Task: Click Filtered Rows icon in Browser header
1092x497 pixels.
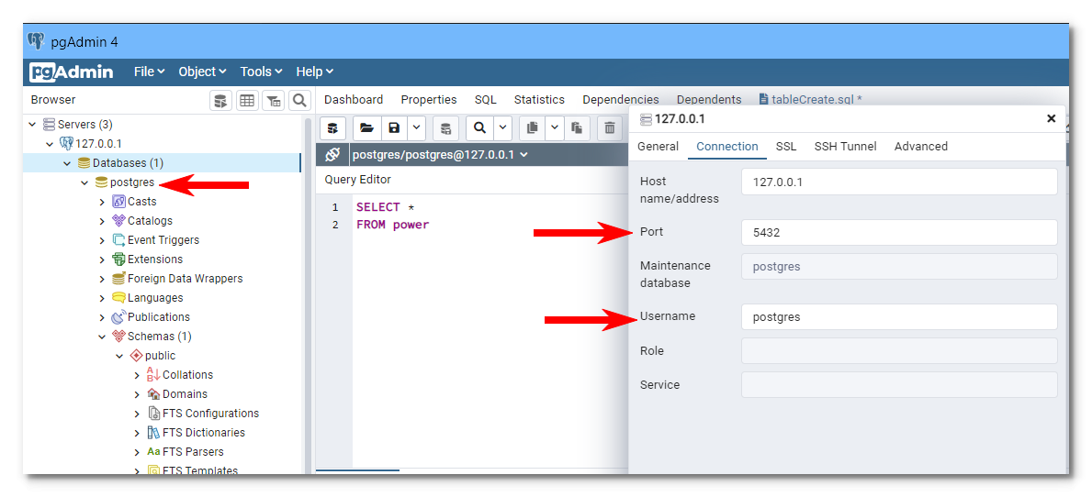Action: click(x=273, y=101)
